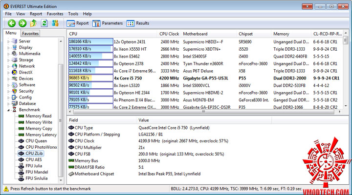Sort by Chipset column header
The width and height of the screenshot is (352, 195).
click(254, 34)
